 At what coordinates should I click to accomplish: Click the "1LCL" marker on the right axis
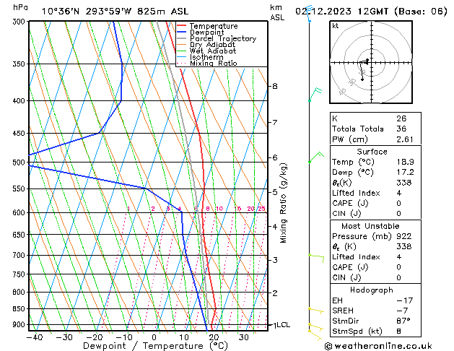281,325
